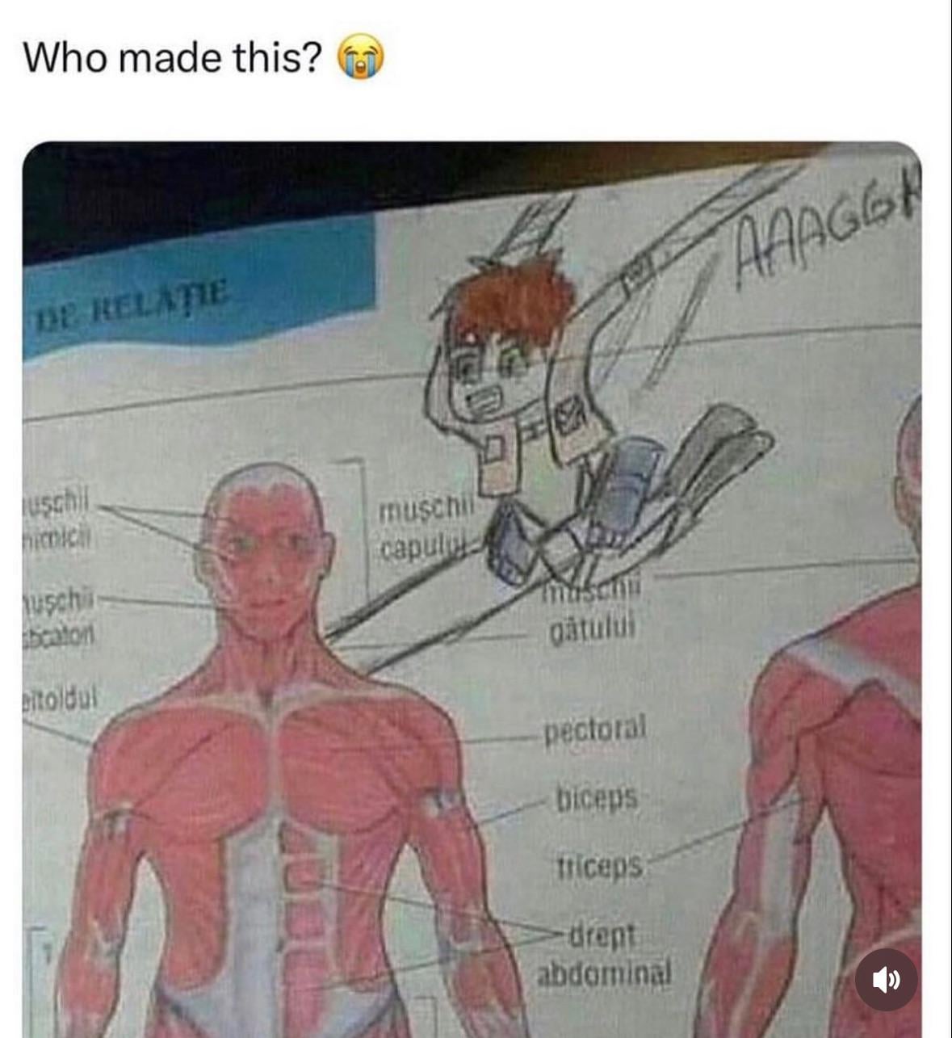This screenshot has height=1038, width=952.
Task: Click the "drept abdominal" label
Action: click(604, 955)
